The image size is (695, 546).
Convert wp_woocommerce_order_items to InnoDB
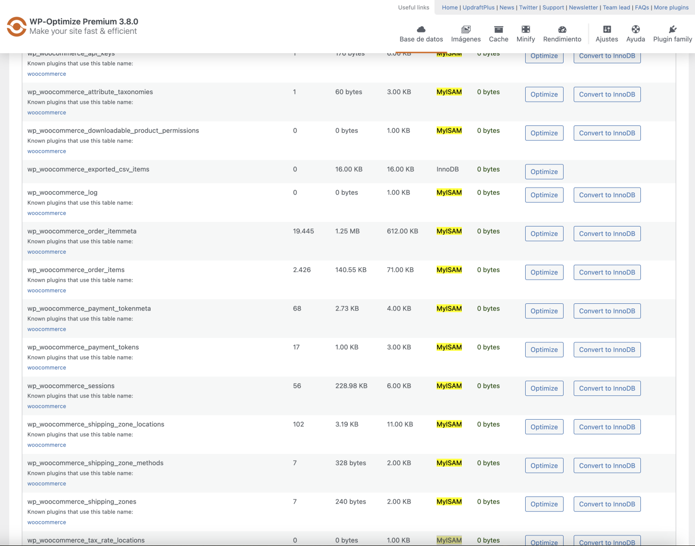[607, 272]
